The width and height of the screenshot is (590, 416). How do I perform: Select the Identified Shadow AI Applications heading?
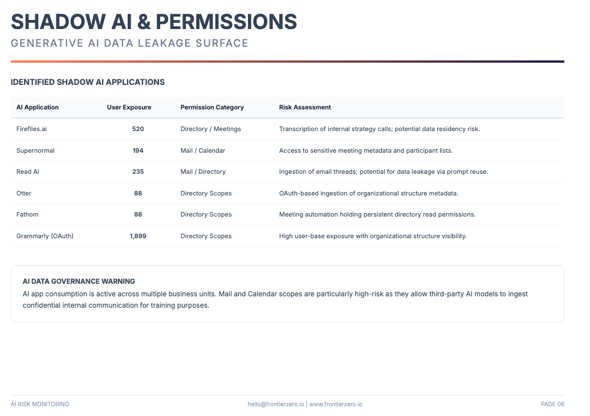coord(88,82)
